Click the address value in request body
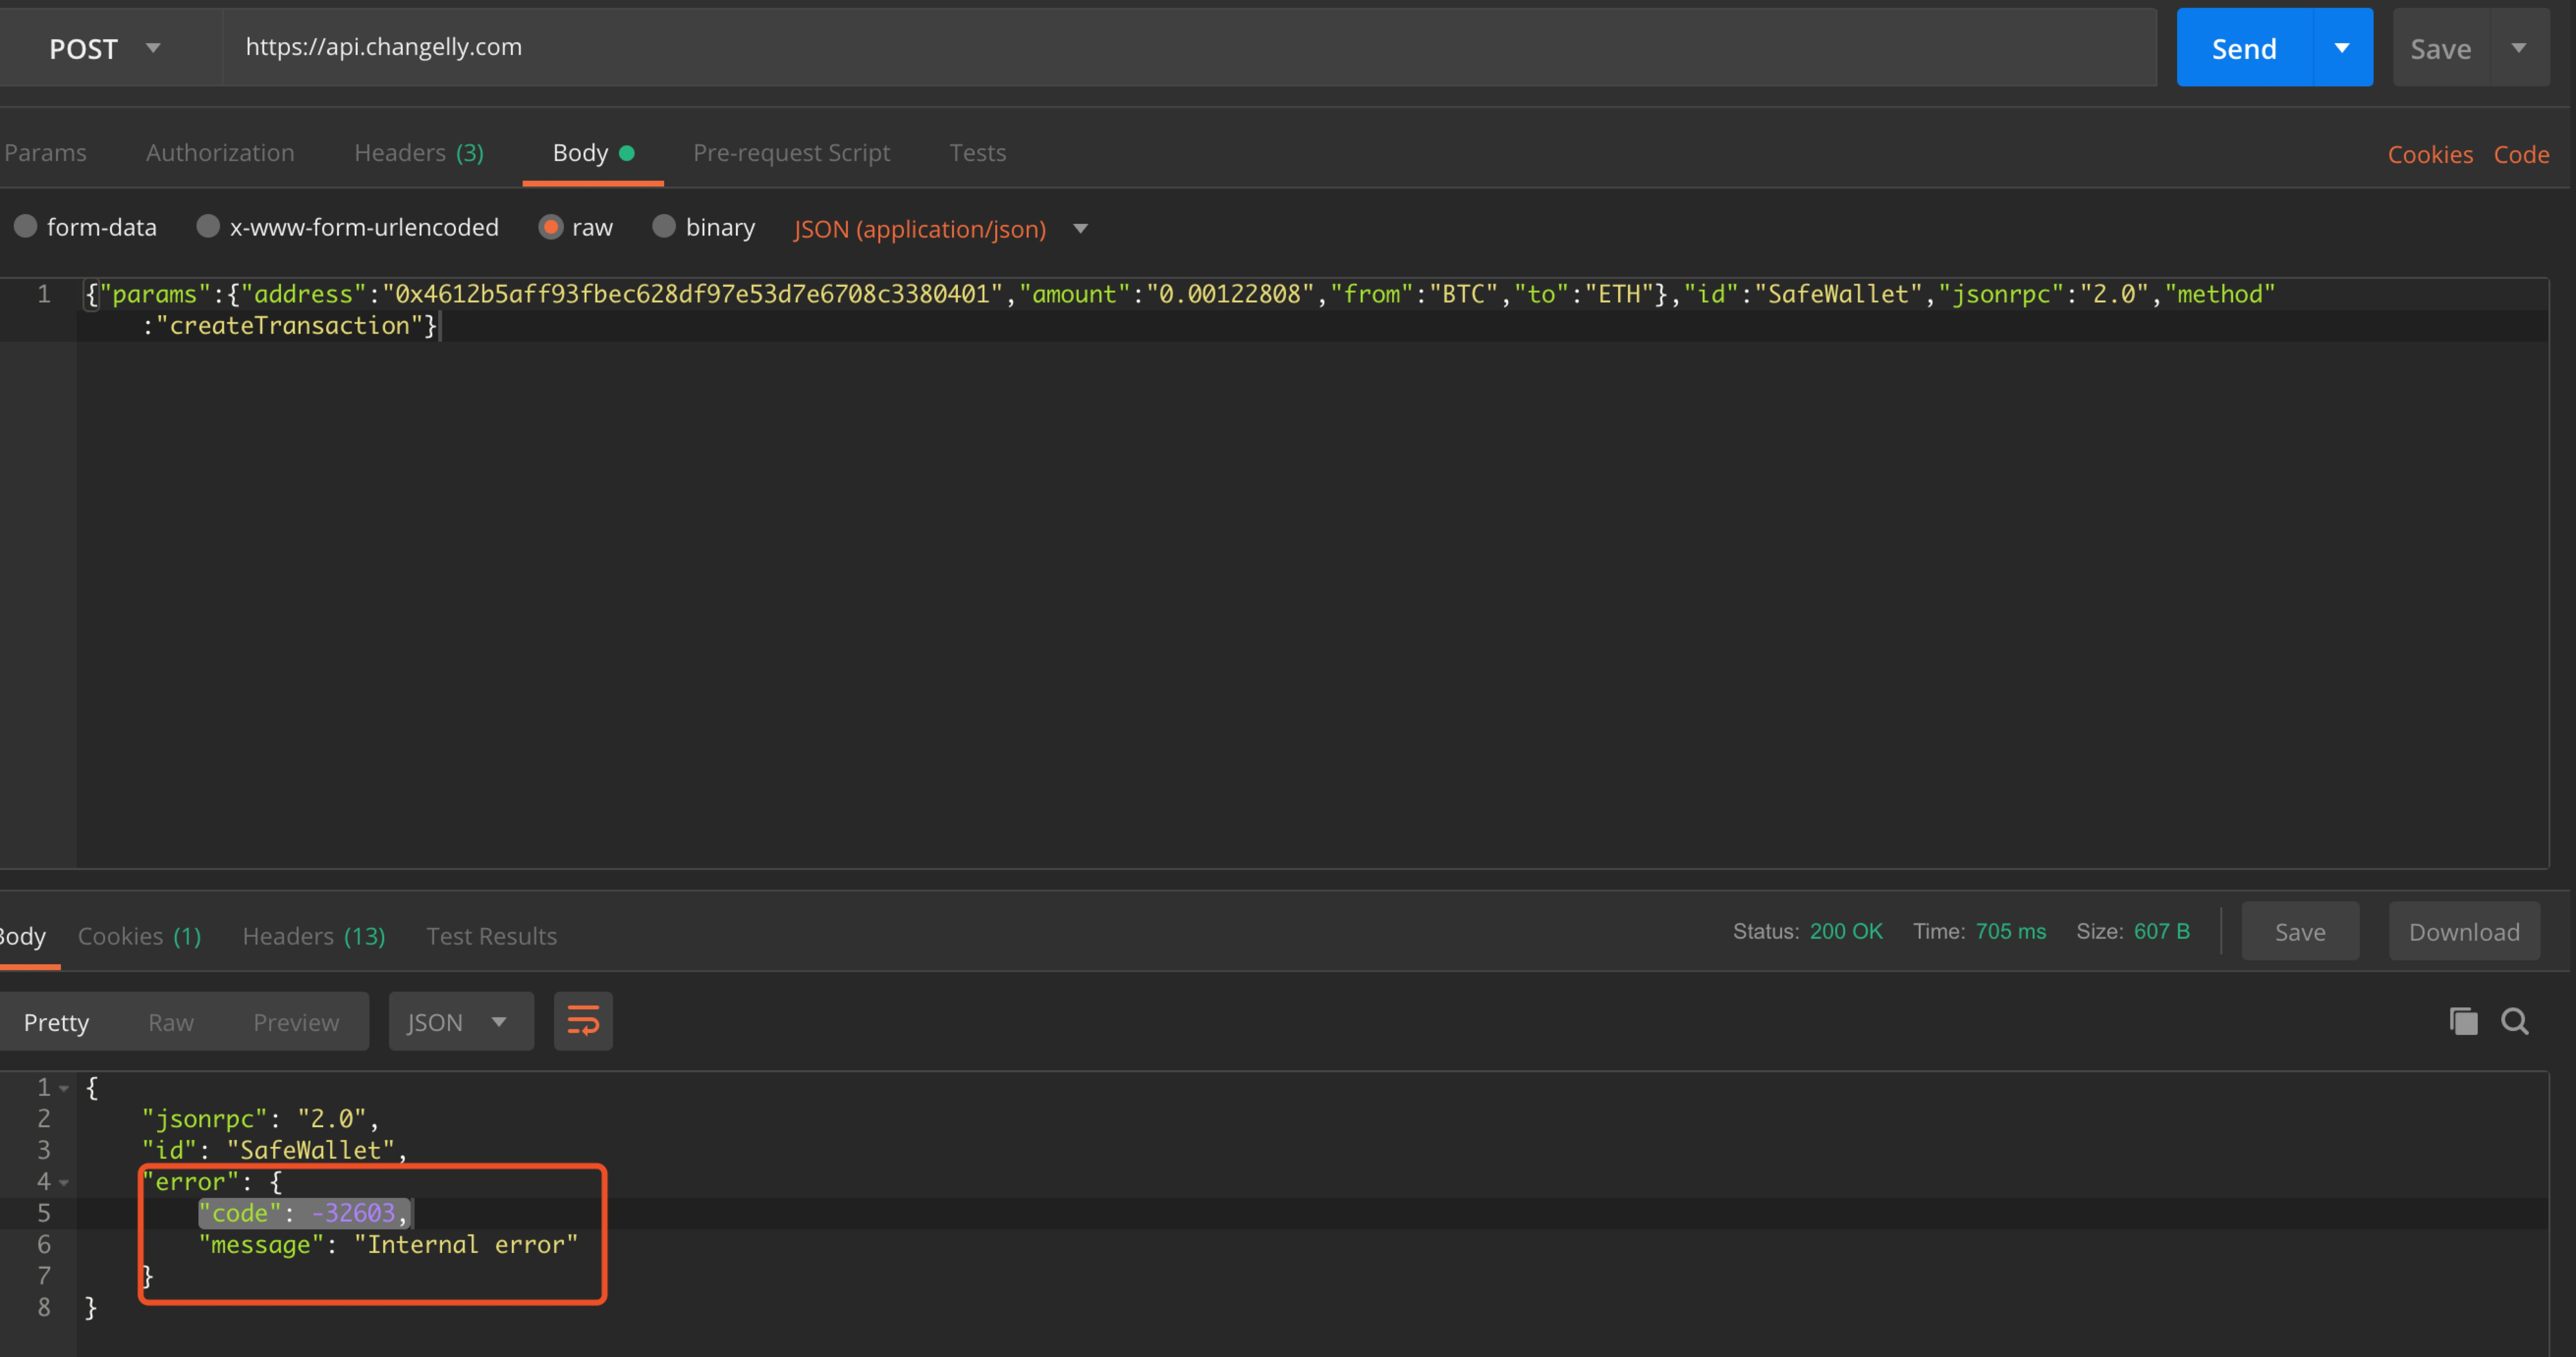Image resolution: width=2576 pixels, height=1357 pixels. coord(692,294)
